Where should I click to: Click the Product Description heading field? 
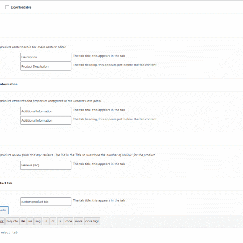tap(45, 66)
